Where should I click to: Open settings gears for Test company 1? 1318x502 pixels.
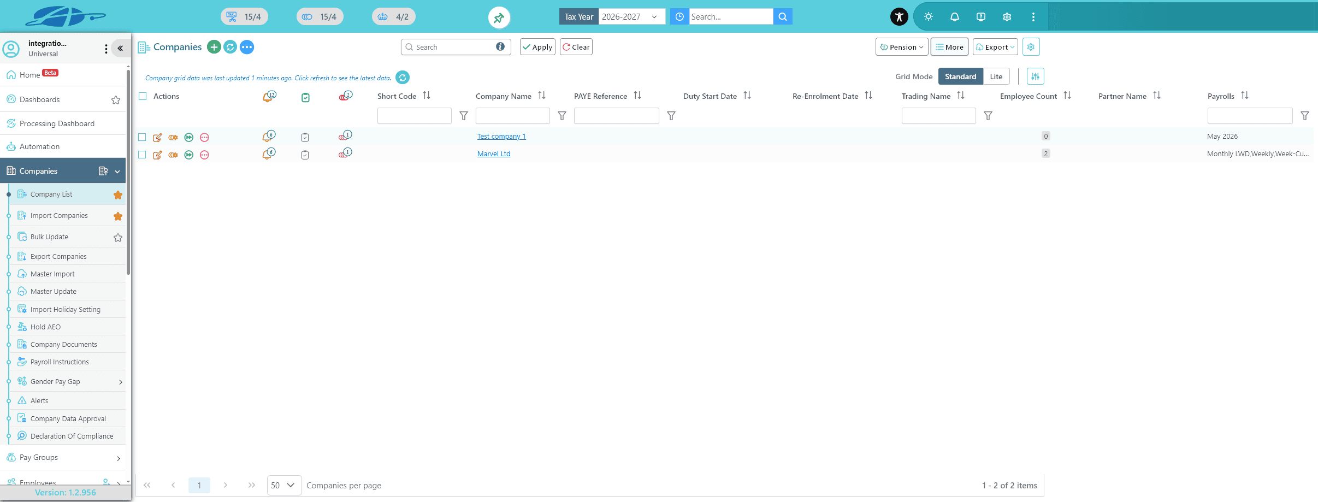pyautogui.click(x=173, y=138)
